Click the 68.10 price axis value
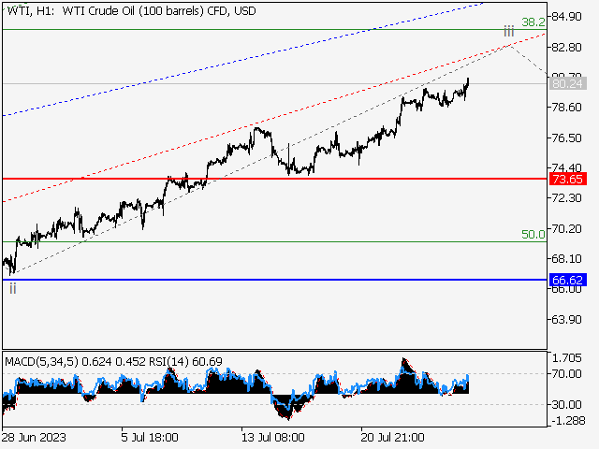This screenshot has width=599, height=449. [x=567, y=259]
